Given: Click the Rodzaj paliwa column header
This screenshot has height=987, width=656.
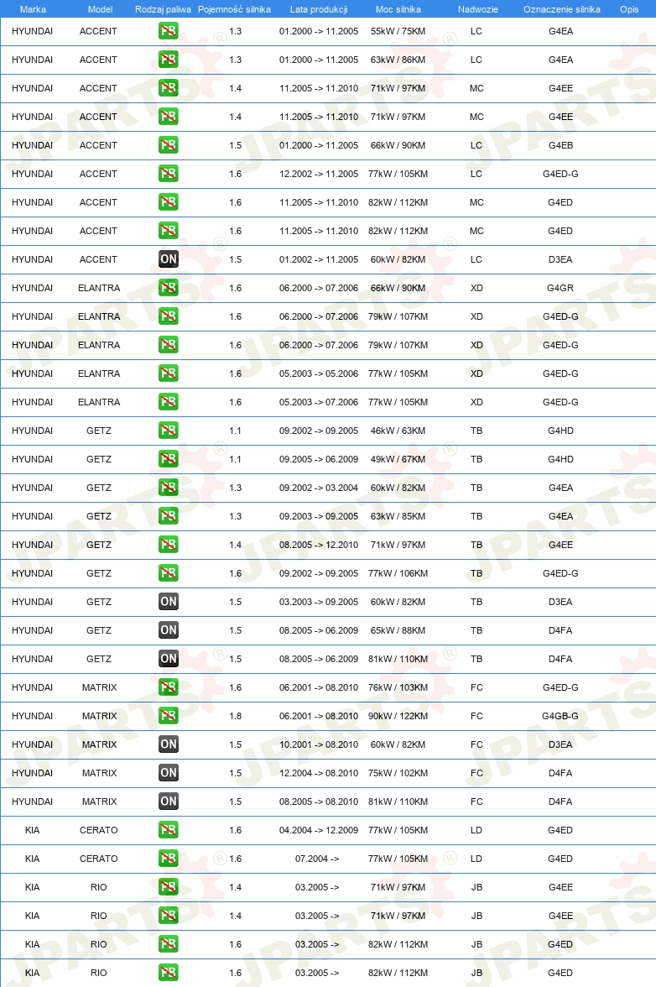Looking at the screenshot, I should (x=163, y=9).
